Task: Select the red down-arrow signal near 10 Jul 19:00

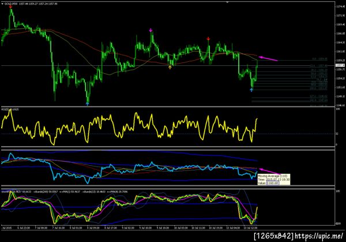Action: [x=208, y=39]
